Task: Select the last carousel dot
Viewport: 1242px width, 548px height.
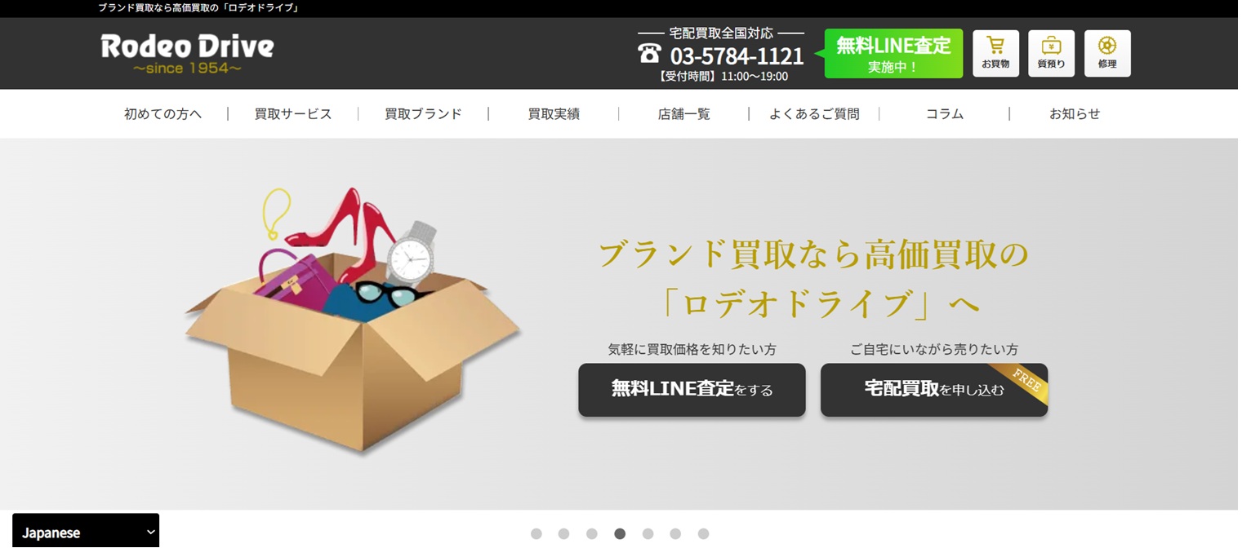Action: 704,534
